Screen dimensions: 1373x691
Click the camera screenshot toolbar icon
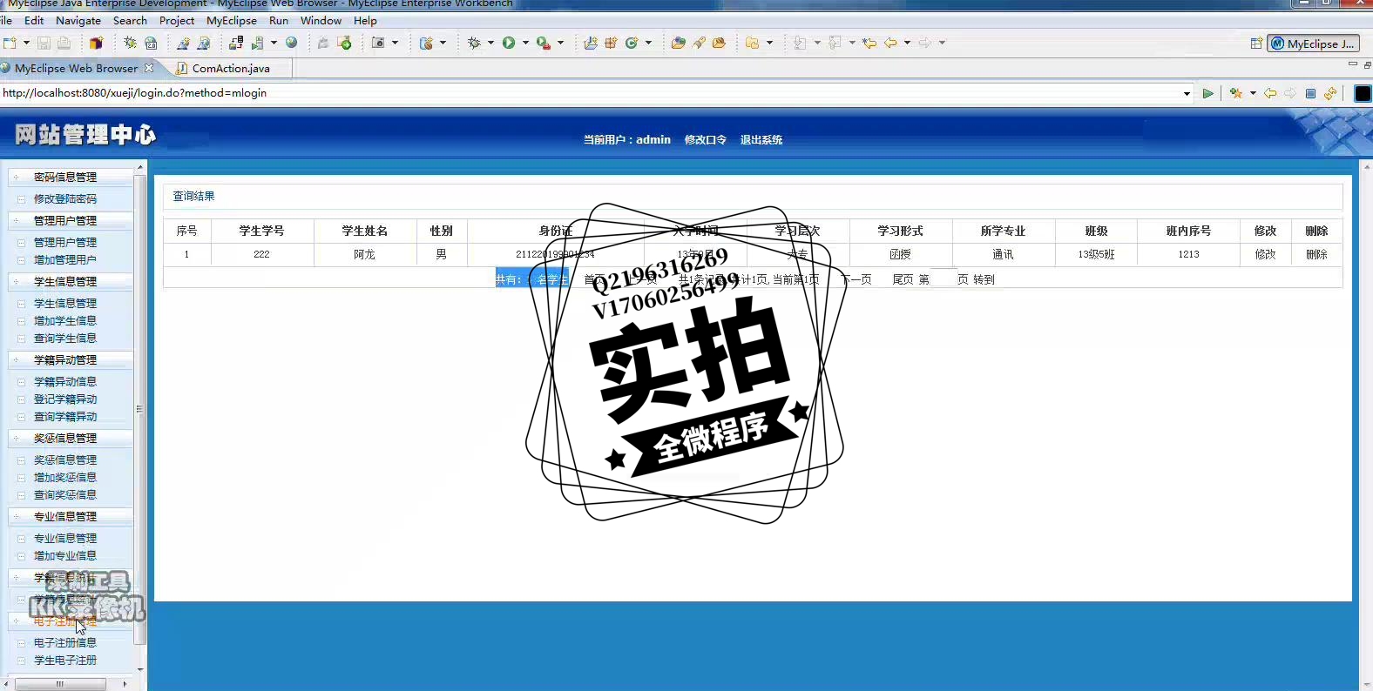378,43
